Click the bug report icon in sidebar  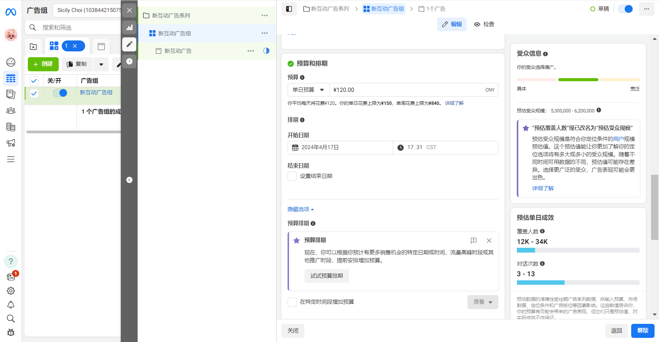click(11, 332)
